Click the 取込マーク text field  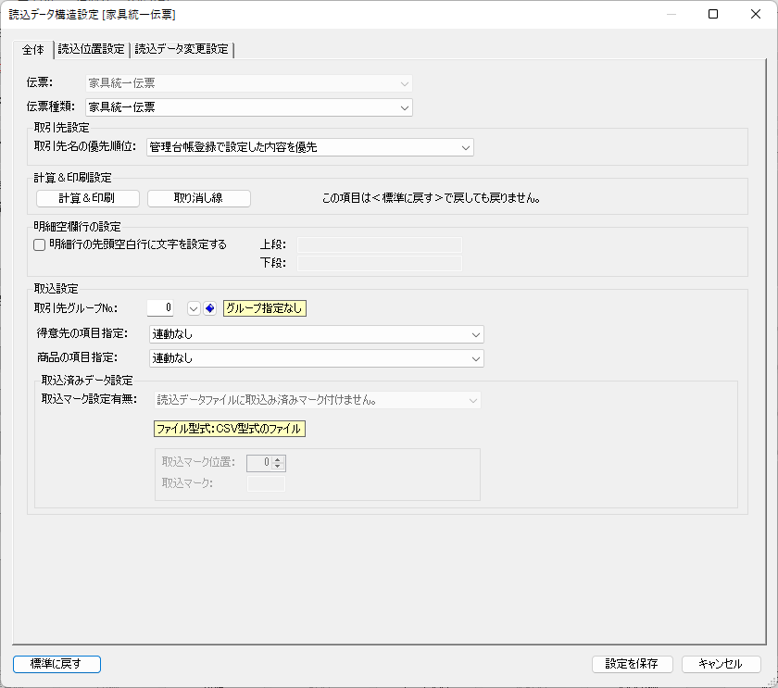click(266, 483)
